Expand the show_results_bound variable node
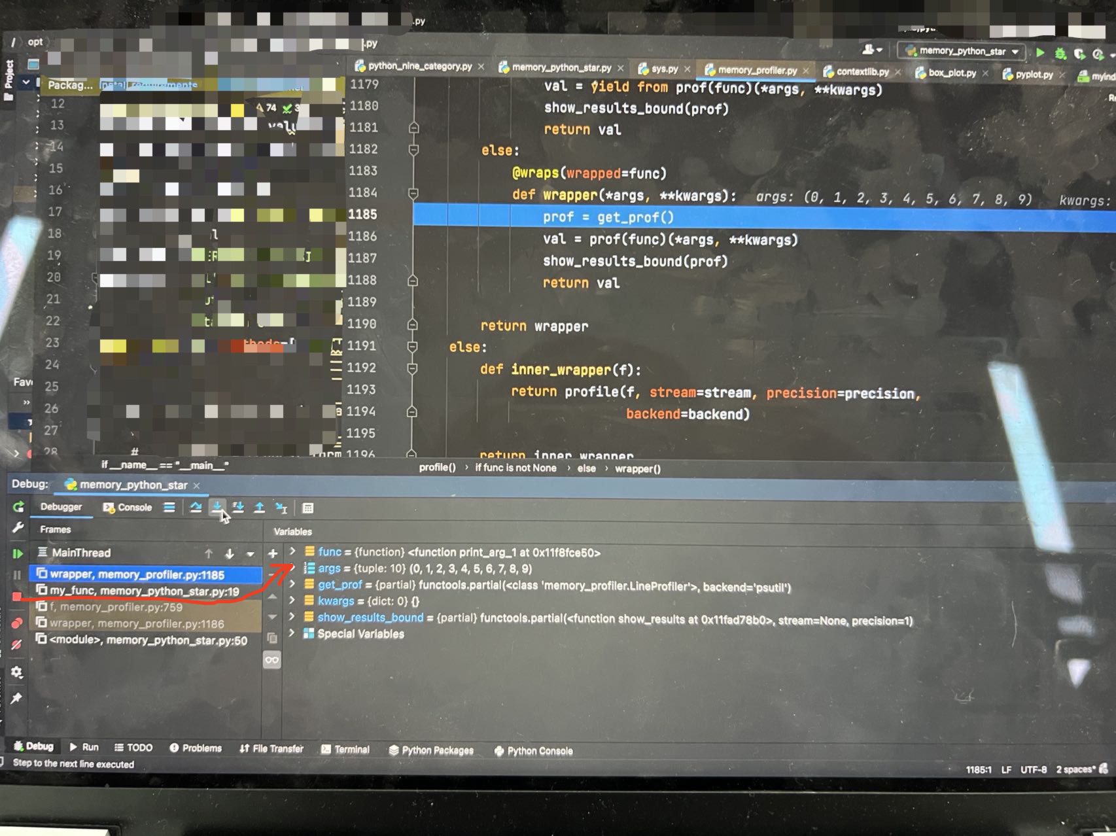The width and height of the screenshot is (1116, 836). 292,616
